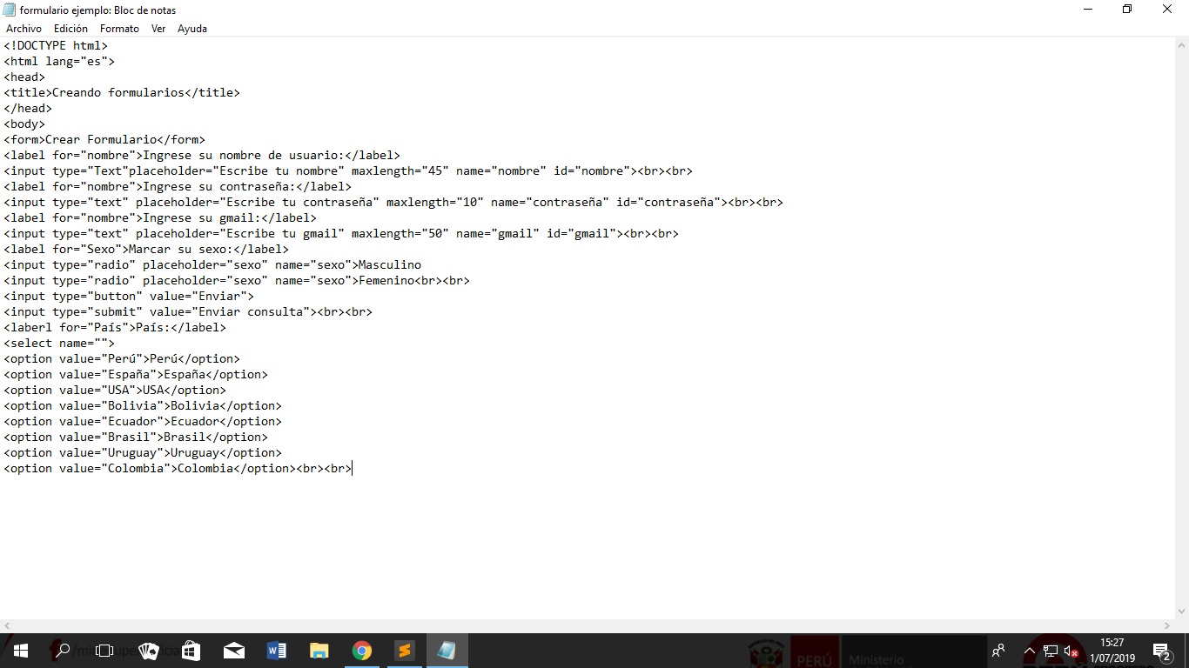
Task: Open the Ver menu
Action: tap(158, 29)
